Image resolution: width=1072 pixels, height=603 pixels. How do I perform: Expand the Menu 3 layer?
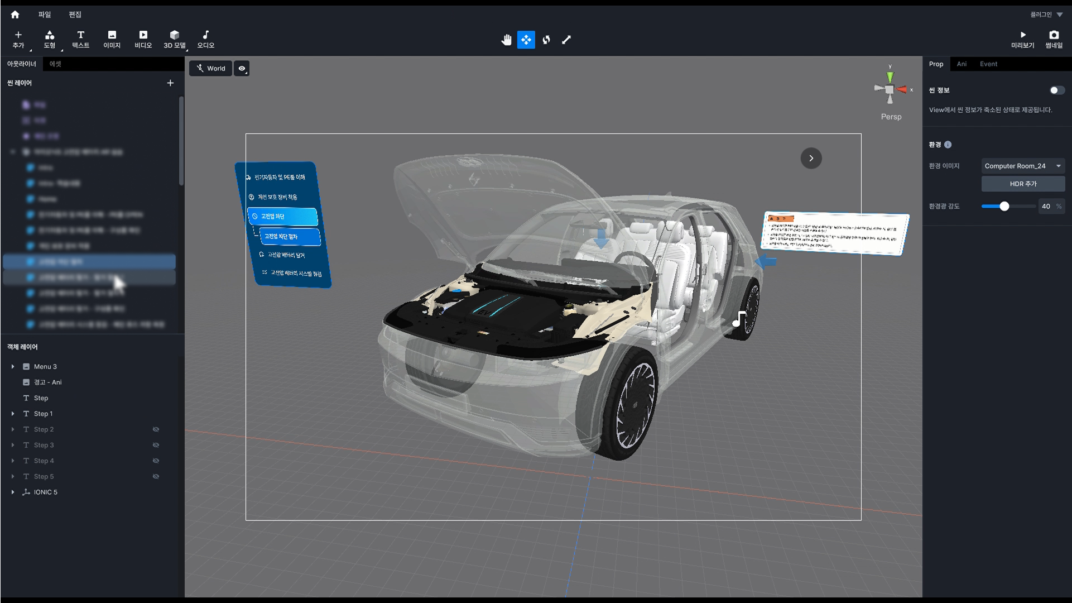[13, 367]
